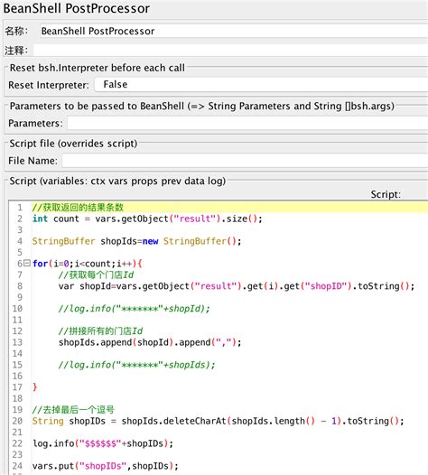Click line number 13 in gutter

pos(17,342)
